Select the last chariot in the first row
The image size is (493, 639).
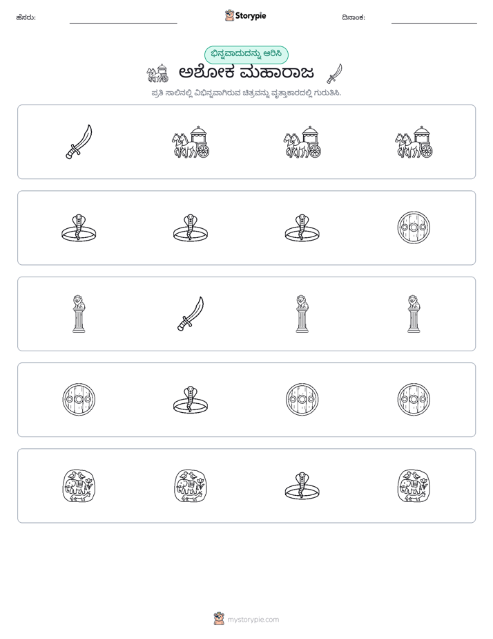[x=414, y=142]
